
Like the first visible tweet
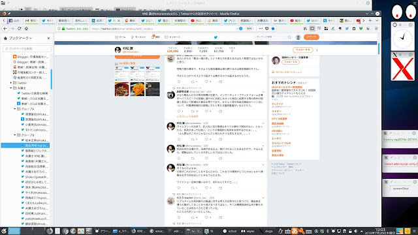(206, 82)
